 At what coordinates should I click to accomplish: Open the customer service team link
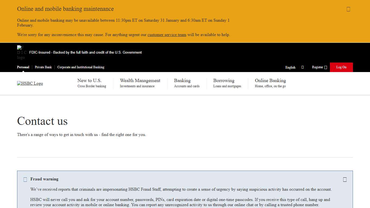point(167,35)
